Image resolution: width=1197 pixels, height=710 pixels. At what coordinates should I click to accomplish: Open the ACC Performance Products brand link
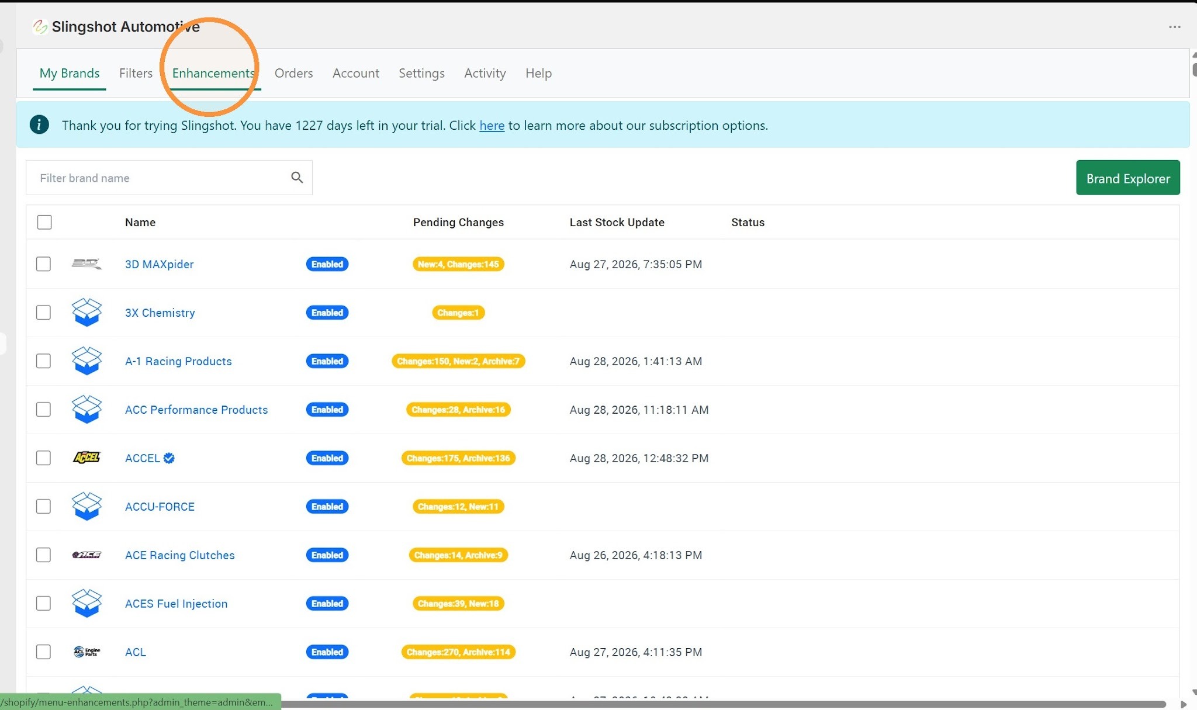(x=196, y=410)
